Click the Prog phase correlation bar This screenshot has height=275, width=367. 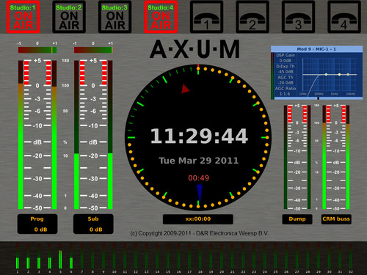click(x=37, y=50)
